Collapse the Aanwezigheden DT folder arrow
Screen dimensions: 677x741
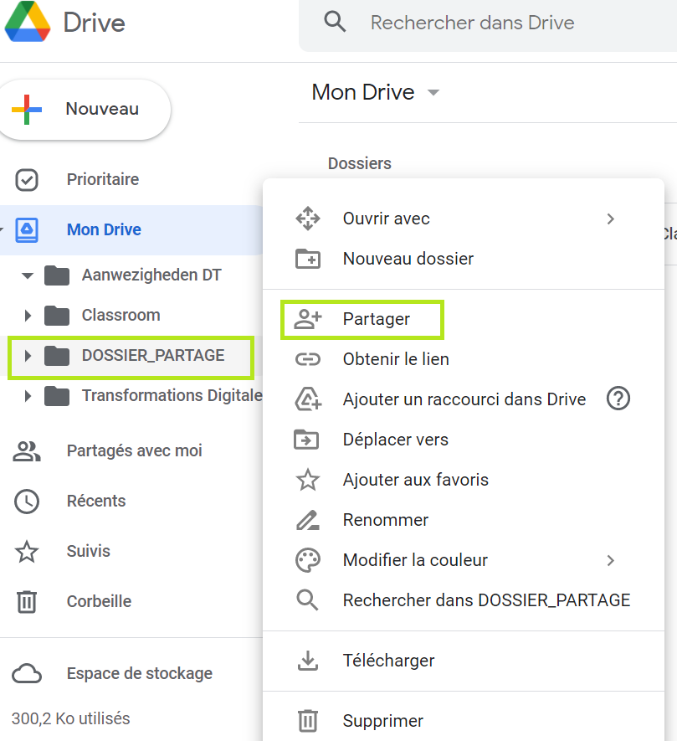(x=28, y=275)
